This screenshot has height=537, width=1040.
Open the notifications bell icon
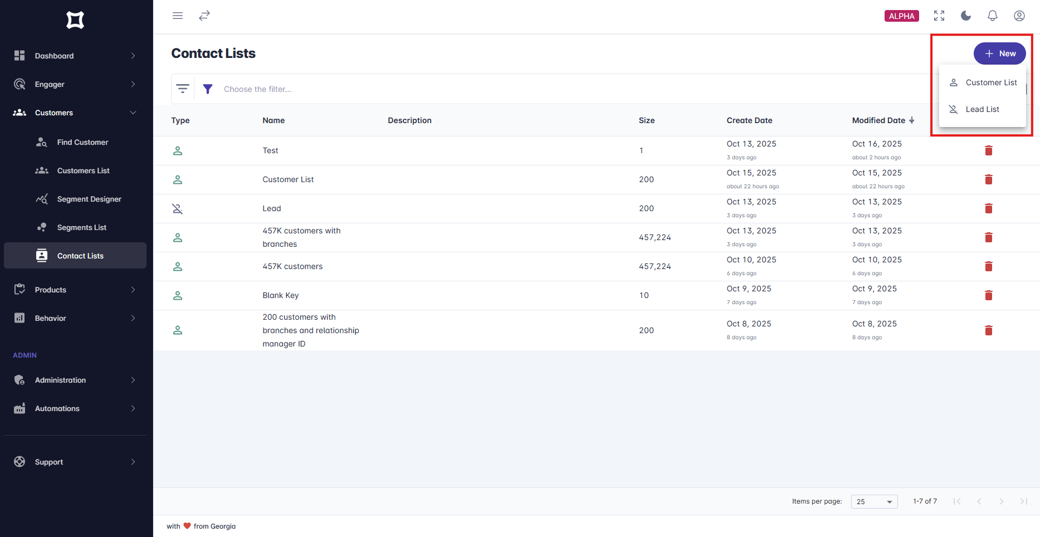[993, 16]
